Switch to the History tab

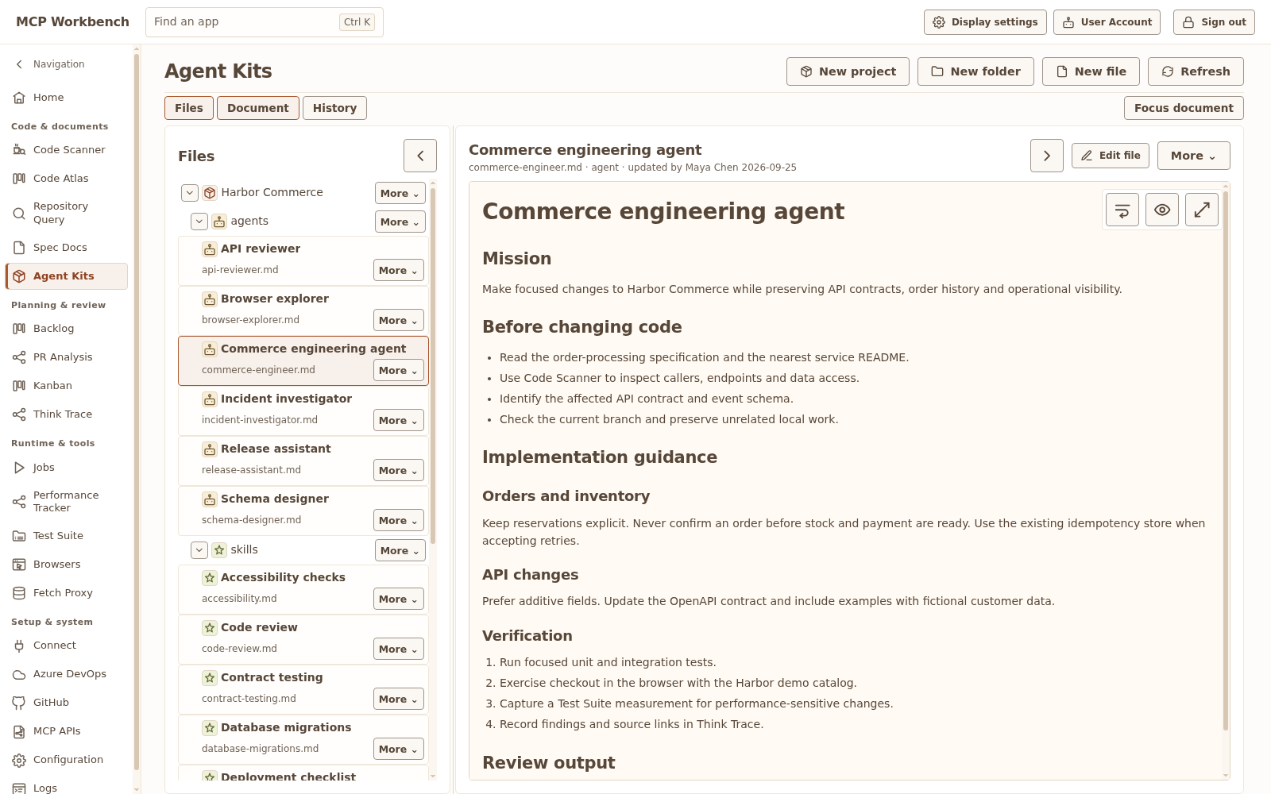point(334,108)
